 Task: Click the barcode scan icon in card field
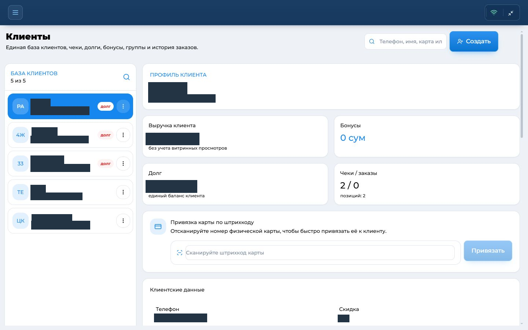(x=179, y=253)
